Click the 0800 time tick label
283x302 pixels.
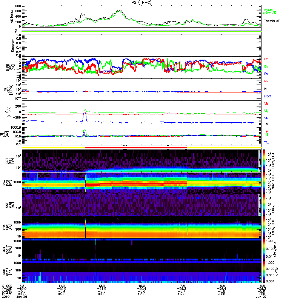coord(102,294)
